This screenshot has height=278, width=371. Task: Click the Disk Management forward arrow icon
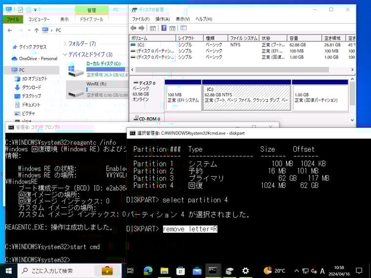pyautogui.click(x=142, y=28)
